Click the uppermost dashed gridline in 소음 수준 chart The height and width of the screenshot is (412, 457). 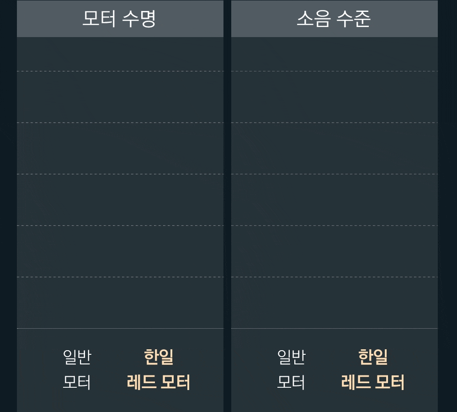pos(335,71)
